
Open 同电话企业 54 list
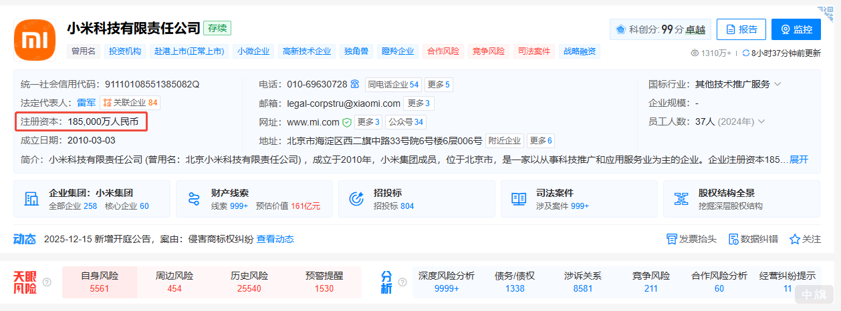[x=393, y=84]
